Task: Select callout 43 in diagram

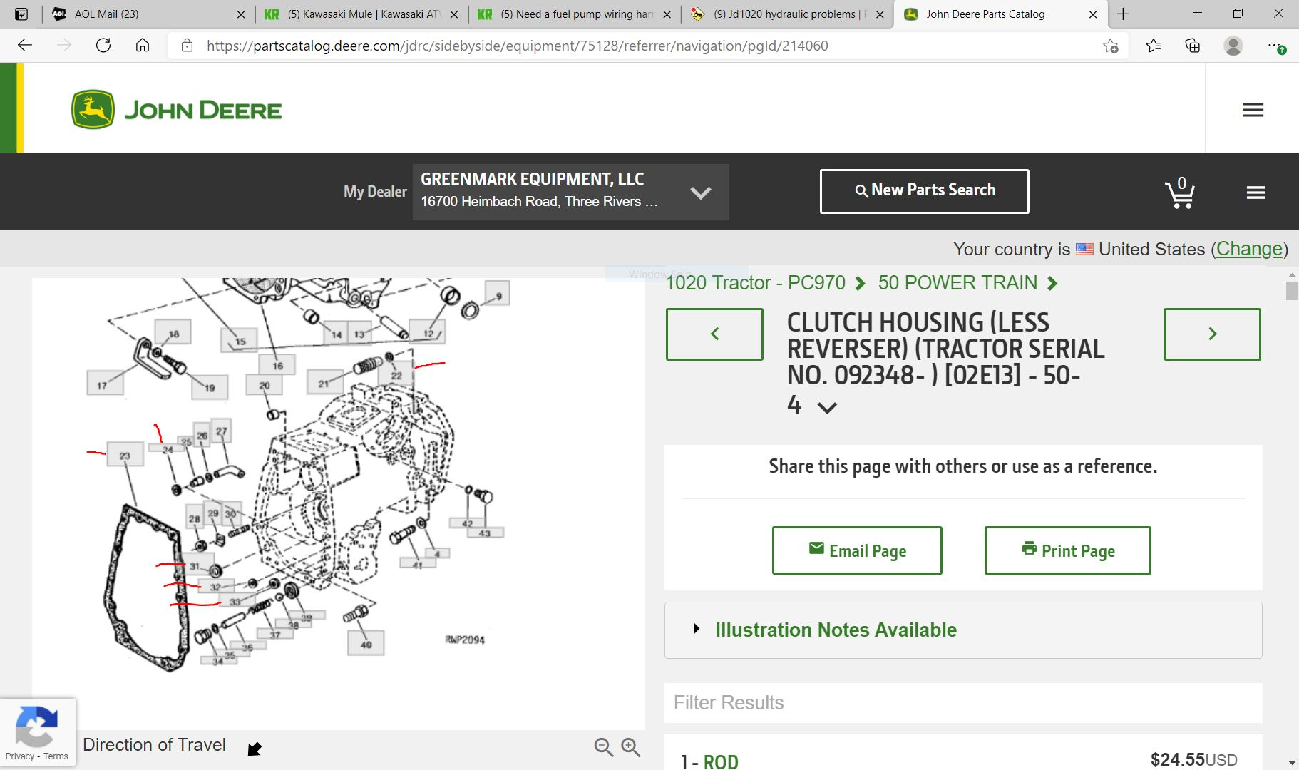Action: tap(485, 533)
